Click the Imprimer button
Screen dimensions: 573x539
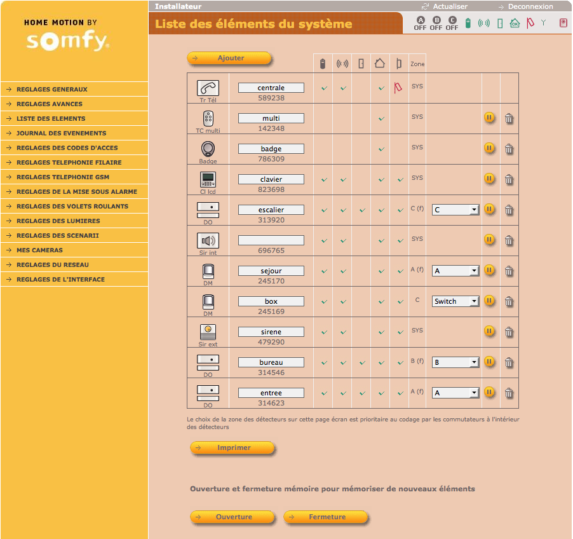pos(233,448)
